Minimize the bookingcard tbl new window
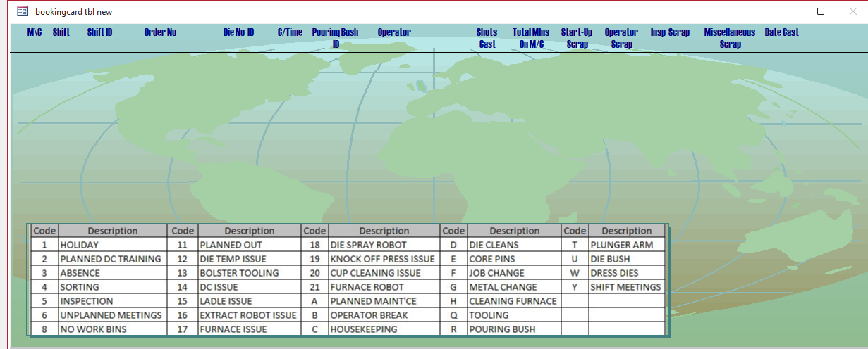The width and height of the screenshot is (868, 349). click(788, 11)
